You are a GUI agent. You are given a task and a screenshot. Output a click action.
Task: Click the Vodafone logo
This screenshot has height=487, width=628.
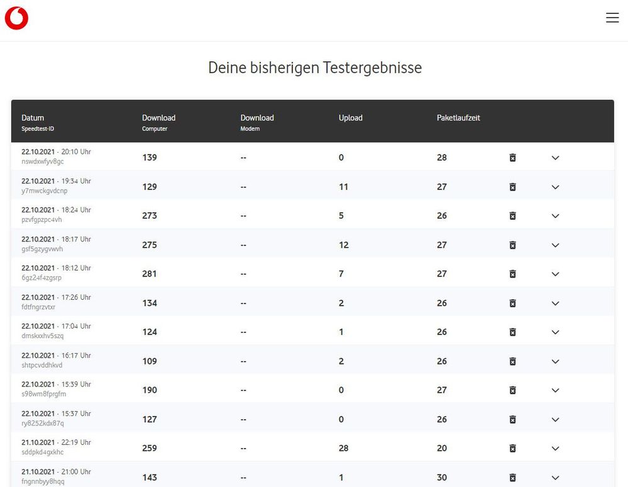[16, 18]
